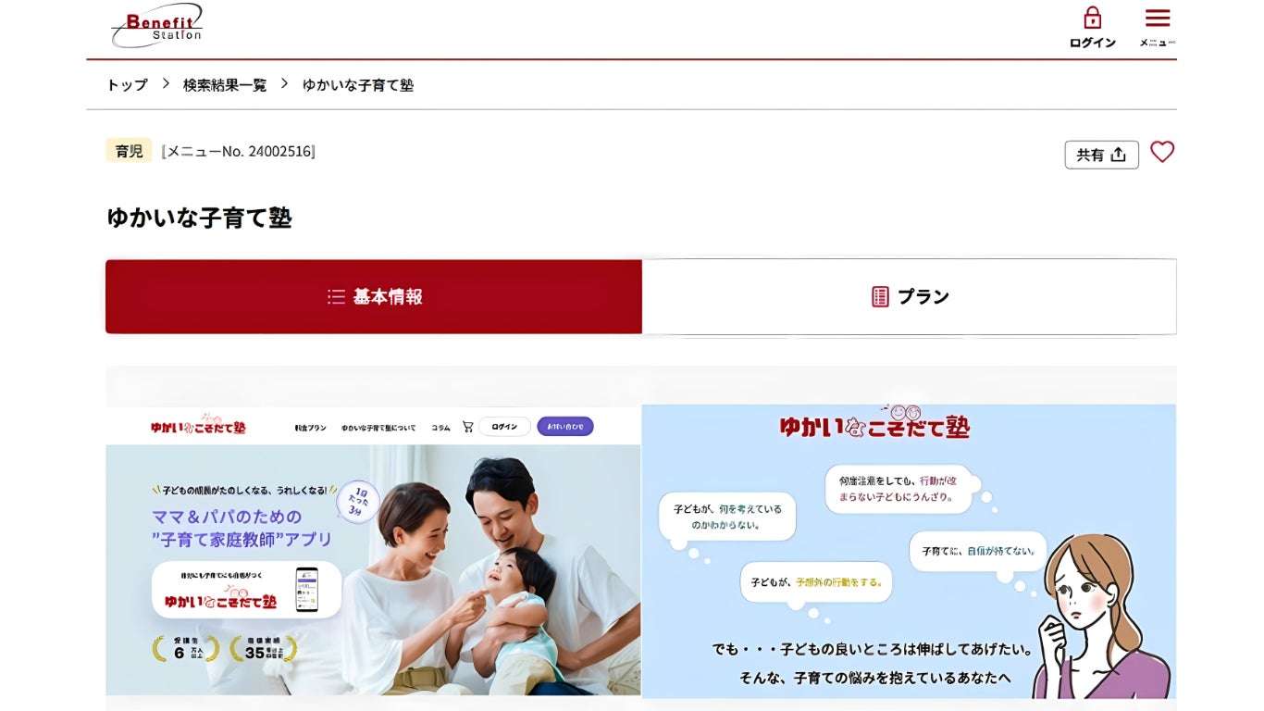Open the blue worried-mother banner image
The image size is (1264, 711).
909,551
